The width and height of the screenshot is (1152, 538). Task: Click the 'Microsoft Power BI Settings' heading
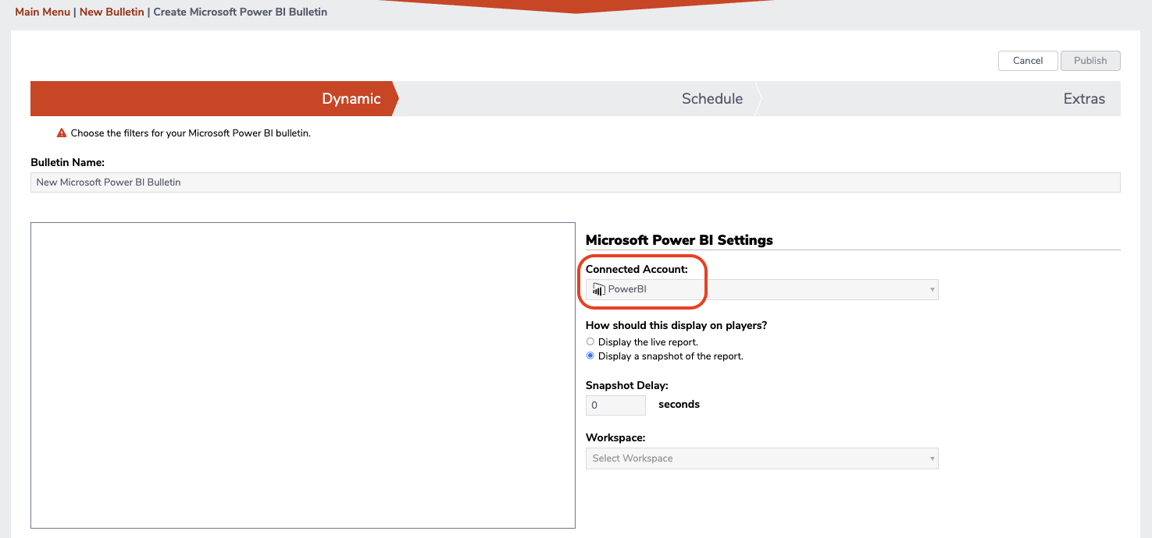click(x=679, y=240)
